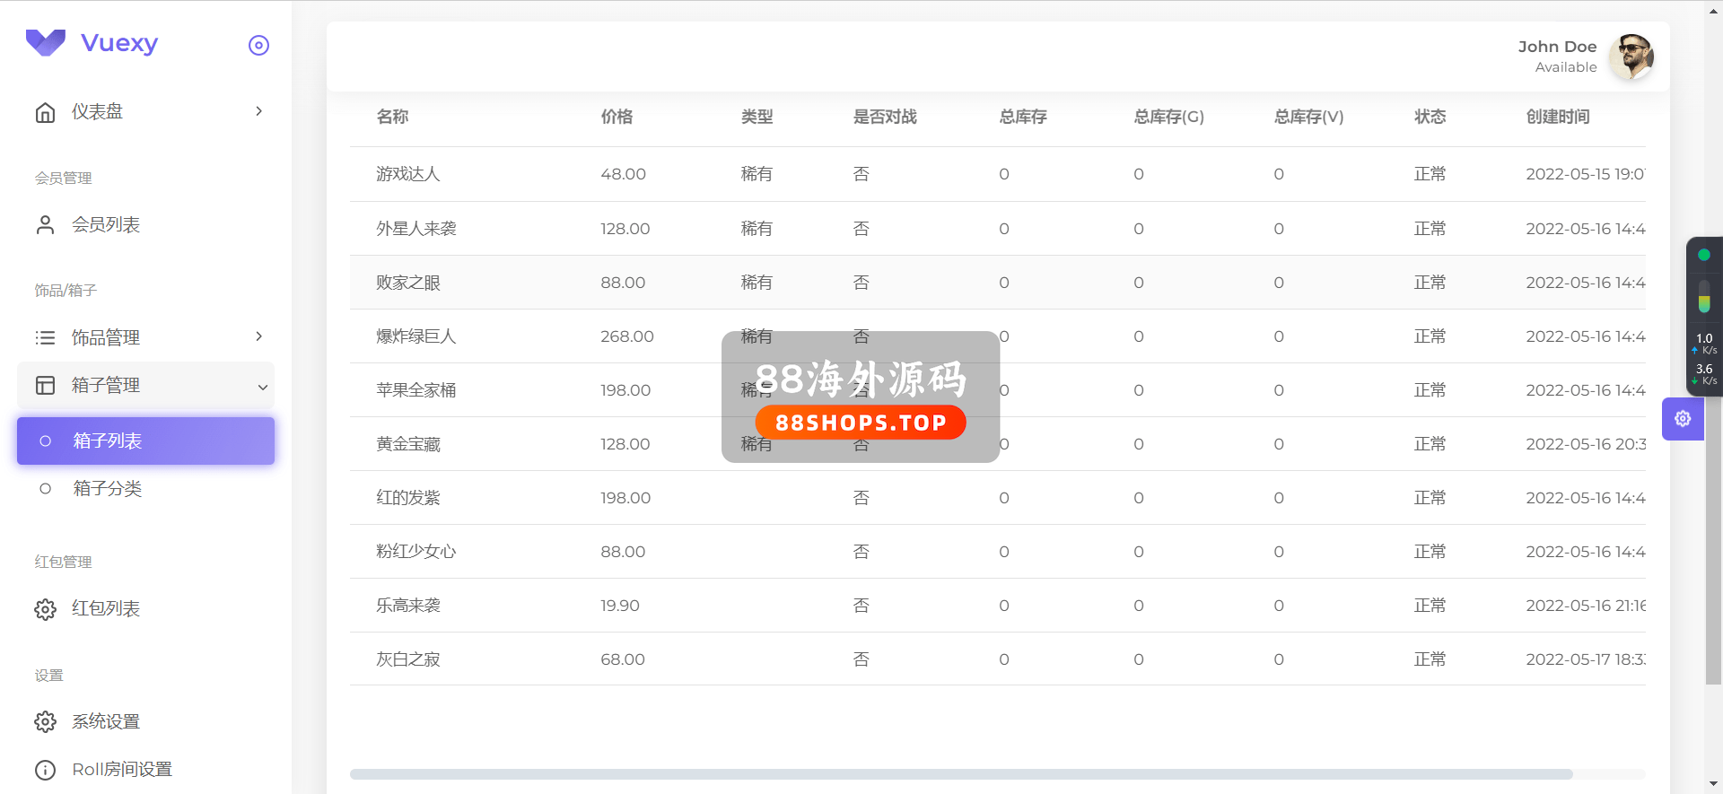Toggle the sidebar collapse radio icon
The height and width of the screenshot is (794, 1723).
coord(258,45)
